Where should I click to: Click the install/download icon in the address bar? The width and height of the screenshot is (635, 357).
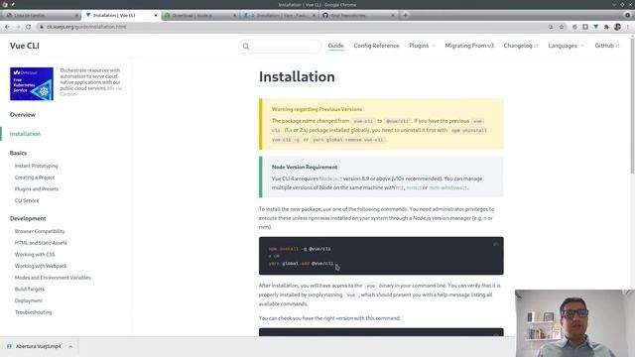pyautogui.click(x=551, y=27)
